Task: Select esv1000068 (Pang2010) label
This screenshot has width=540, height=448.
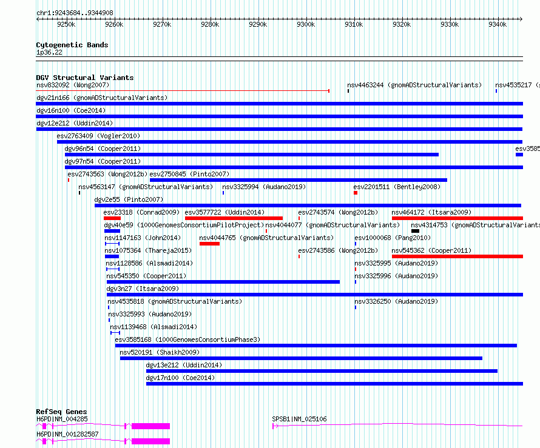Action: pos(393,238)
